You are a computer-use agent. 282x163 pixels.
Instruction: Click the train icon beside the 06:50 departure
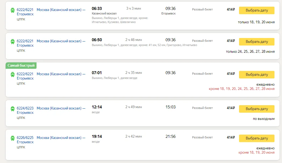tap(13, 41)
